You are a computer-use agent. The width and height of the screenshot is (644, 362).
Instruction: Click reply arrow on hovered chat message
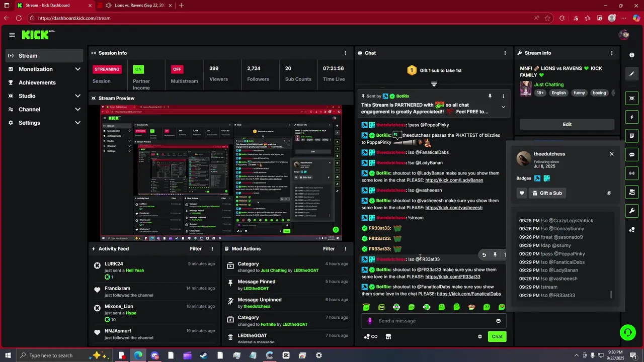click(x=484, y=255)
